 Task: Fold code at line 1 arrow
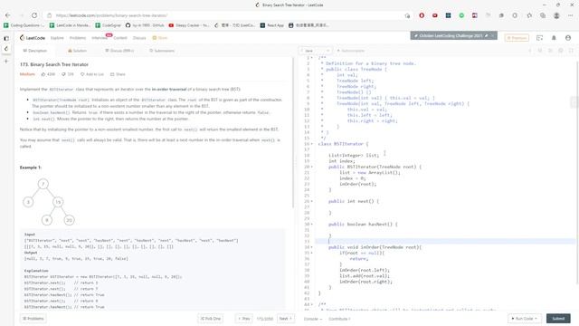pyautogui.click(x=311, y=58)
